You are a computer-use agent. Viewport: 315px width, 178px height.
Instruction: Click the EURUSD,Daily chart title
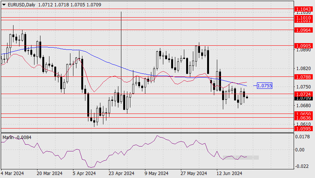[21, 4]
